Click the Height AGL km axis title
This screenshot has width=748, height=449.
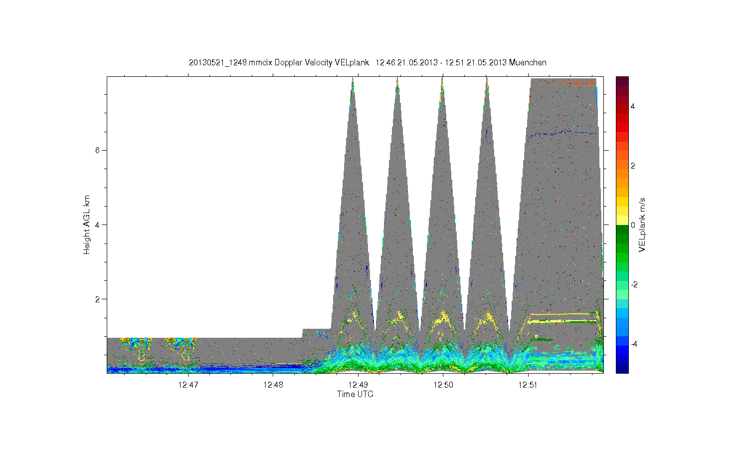click(87, 224)
